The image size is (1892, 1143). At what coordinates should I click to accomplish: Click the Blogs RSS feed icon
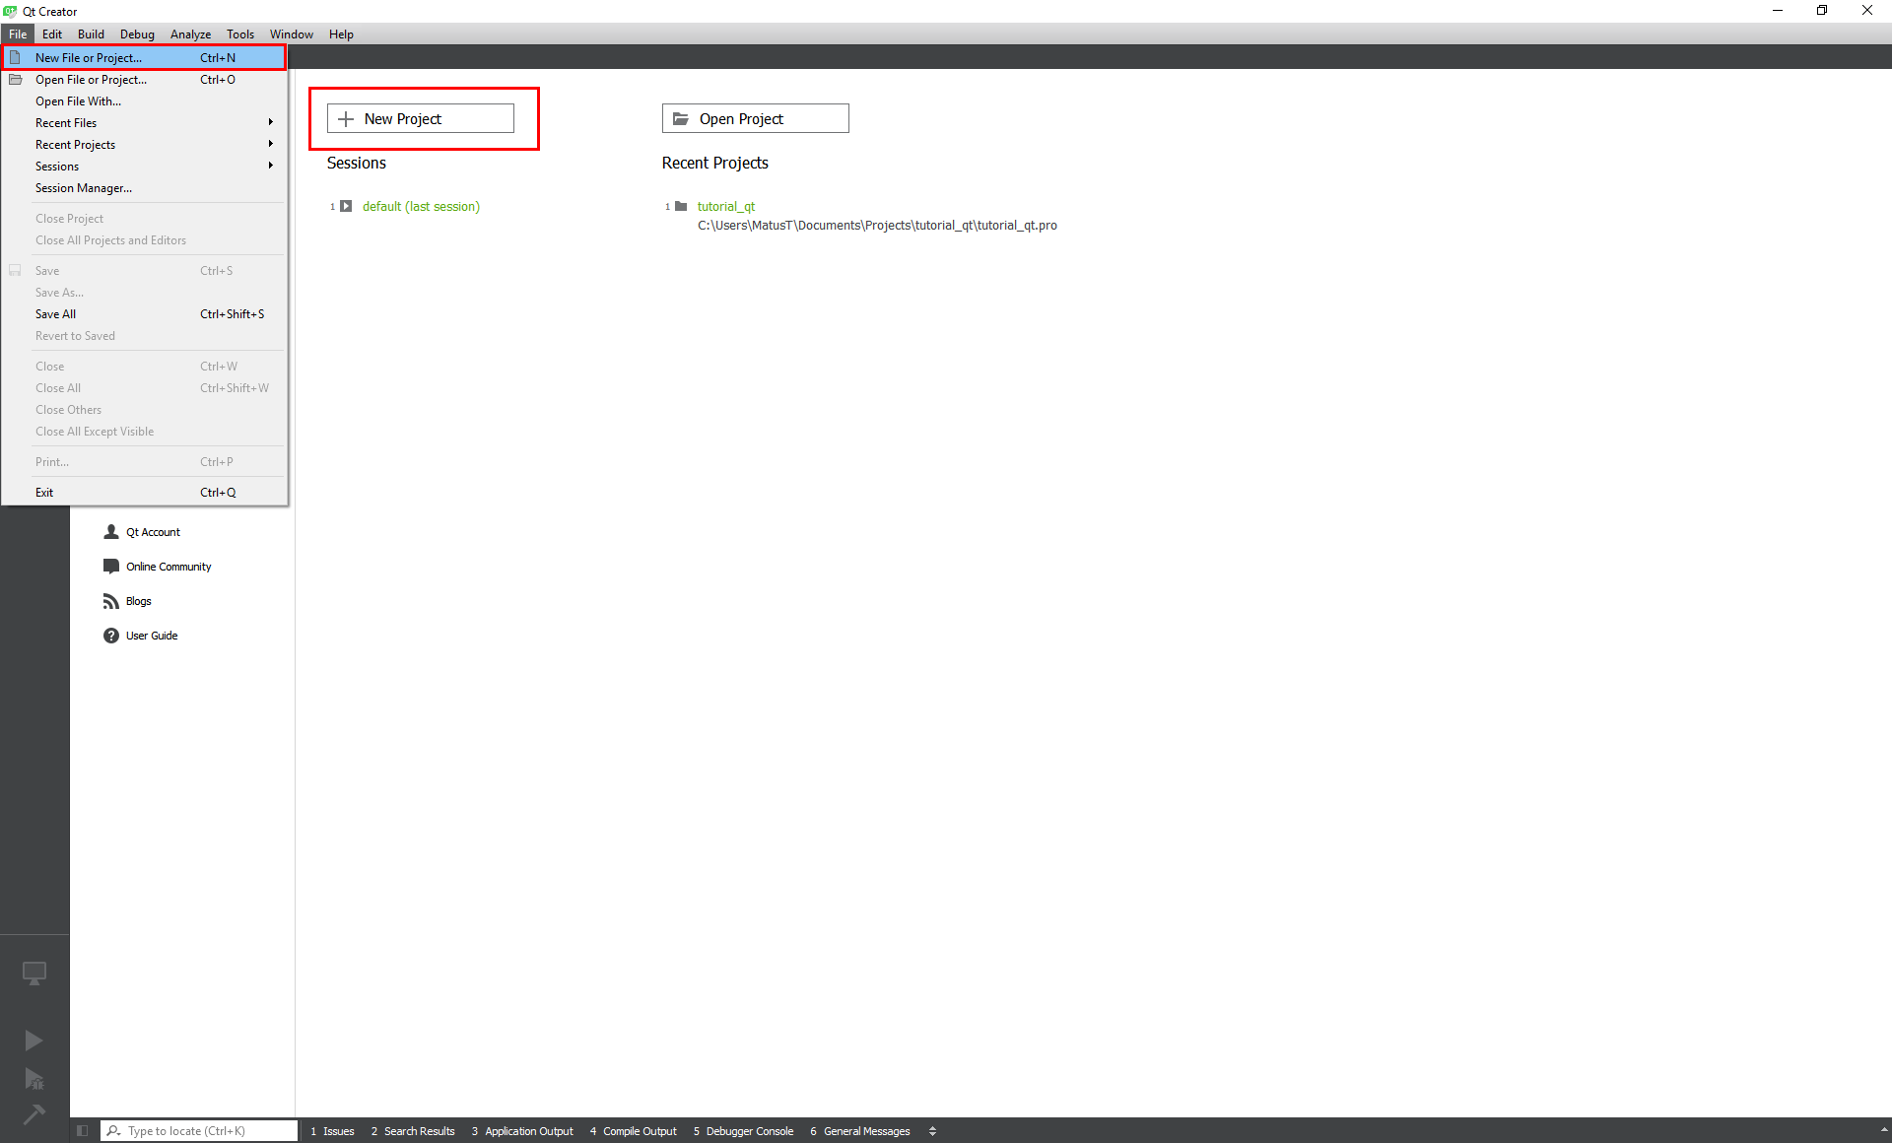point(111,601)
